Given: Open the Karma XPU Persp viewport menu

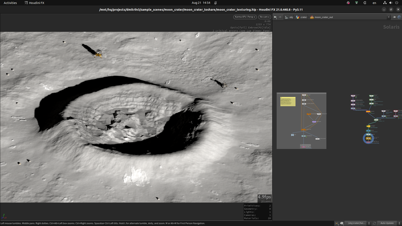Looking at the screenshot, I should (x=245, y=17).
